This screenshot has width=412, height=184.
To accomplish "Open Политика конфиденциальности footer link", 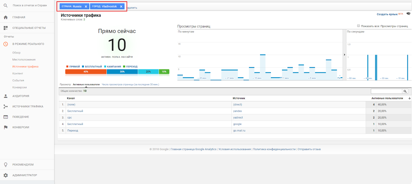I will click(x=274, y=149).
